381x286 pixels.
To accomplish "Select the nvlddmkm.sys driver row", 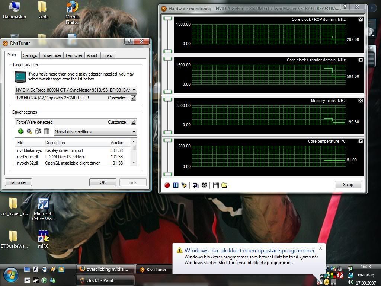I will click(x=73, y=150).
